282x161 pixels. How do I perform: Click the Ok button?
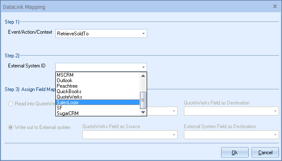click(235, 153)
